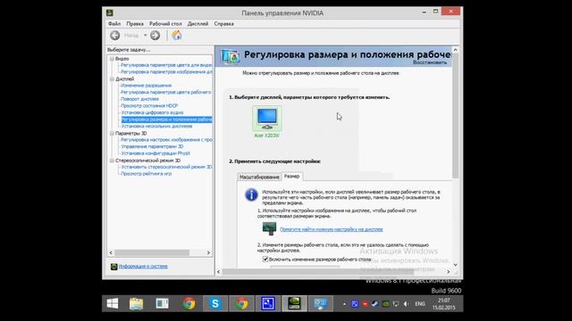
Task: Click system information icon at bottom-left
Action: [x=114, y=267]
